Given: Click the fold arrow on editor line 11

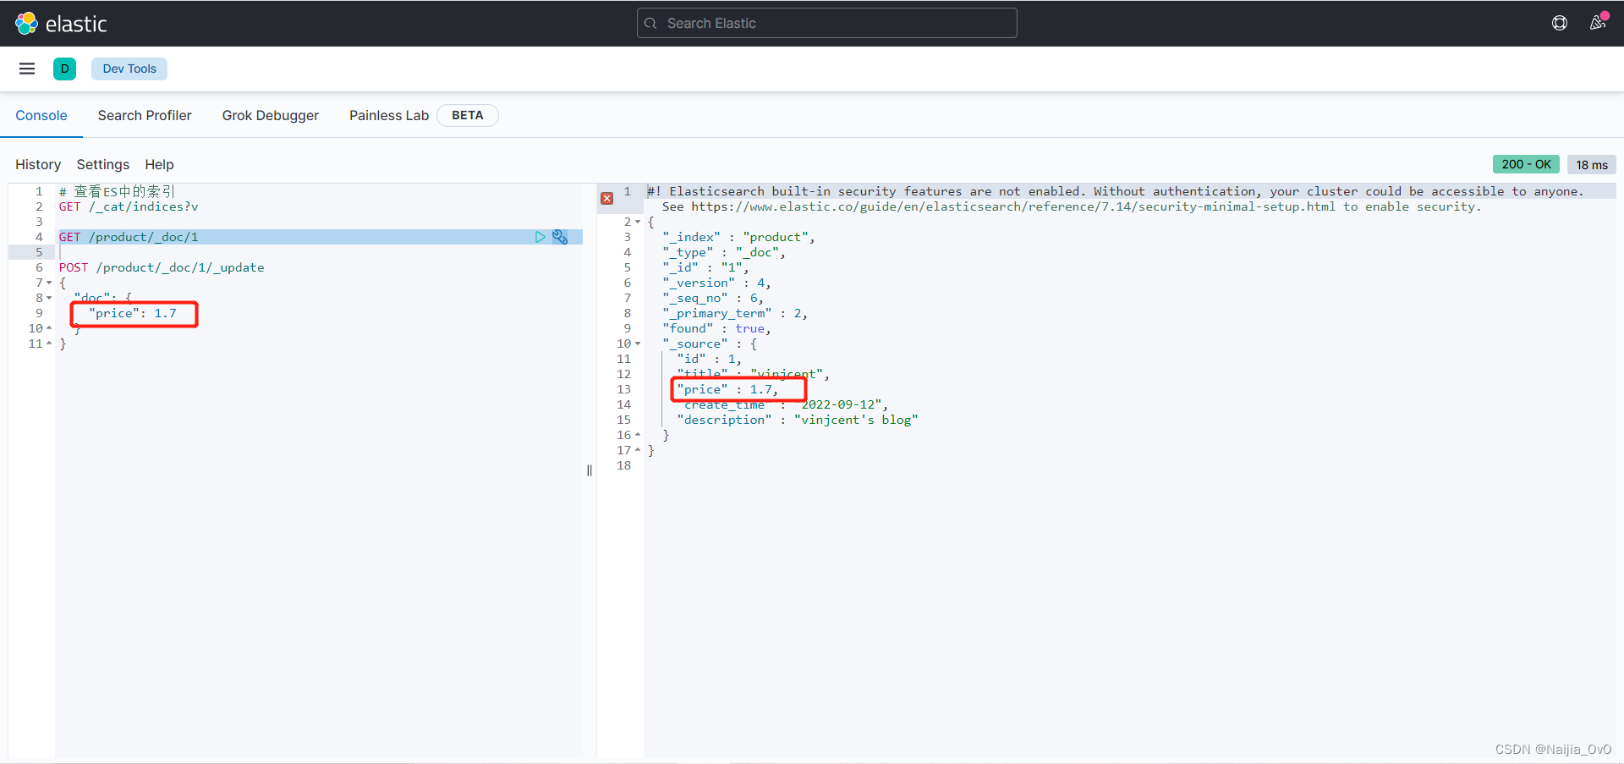Looking at the screenshot, I should 49,344.
